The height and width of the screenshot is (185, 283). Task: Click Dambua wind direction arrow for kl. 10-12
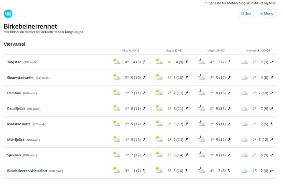[x=144, y=93]
